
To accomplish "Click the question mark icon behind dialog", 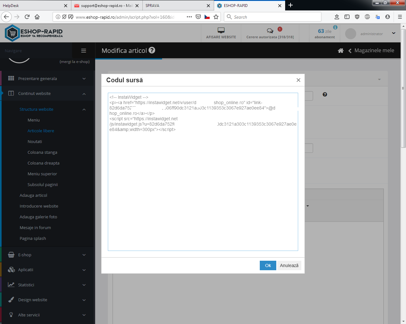I will [x=325, y=94].
